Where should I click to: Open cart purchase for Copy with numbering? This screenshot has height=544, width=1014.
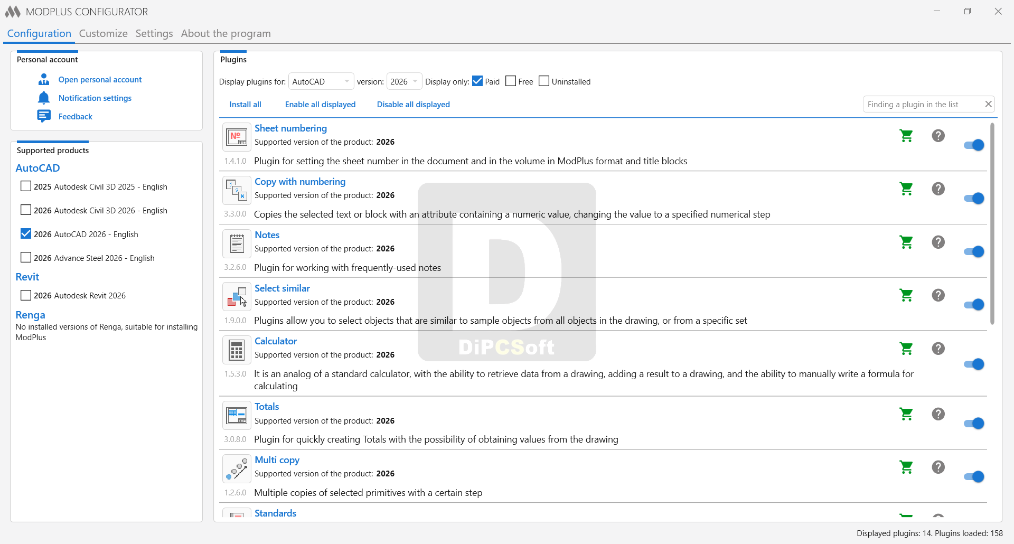pos(906,189)
